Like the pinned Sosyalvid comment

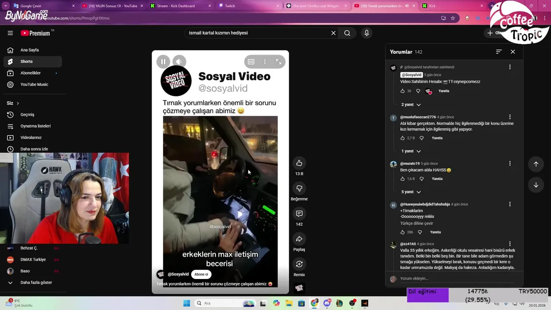click(402, 91)
